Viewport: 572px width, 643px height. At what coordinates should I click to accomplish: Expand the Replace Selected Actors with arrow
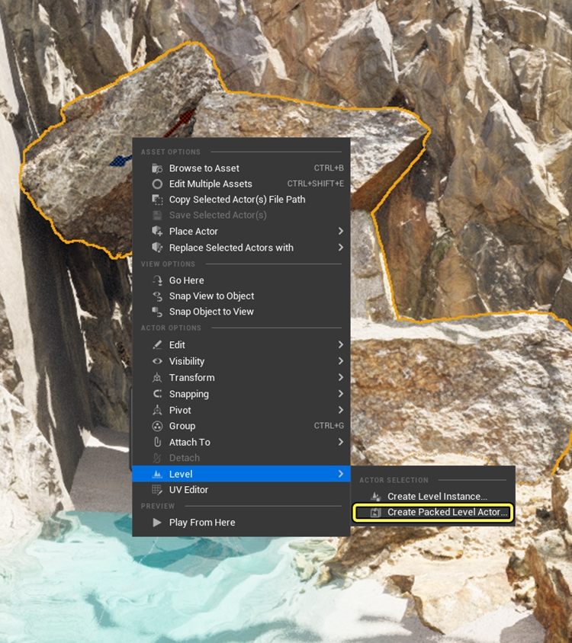340,248
